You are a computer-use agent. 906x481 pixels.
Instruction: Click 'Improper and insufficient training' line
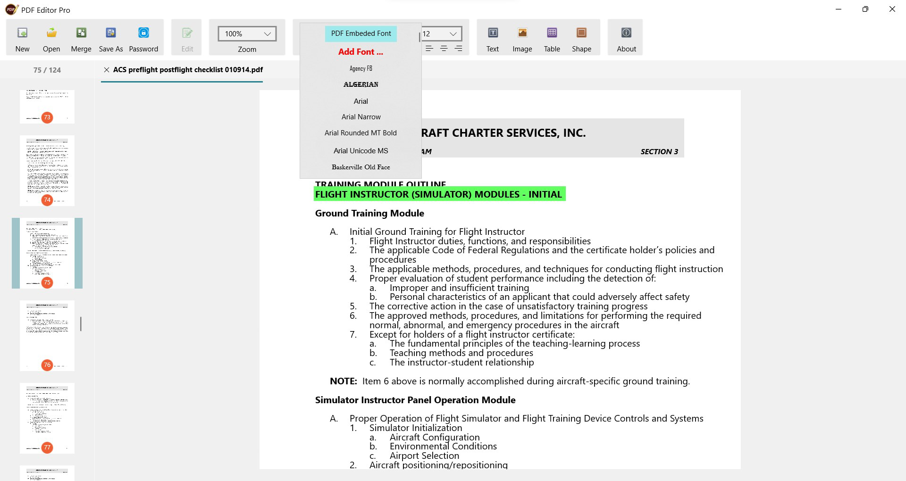[459, 288]
